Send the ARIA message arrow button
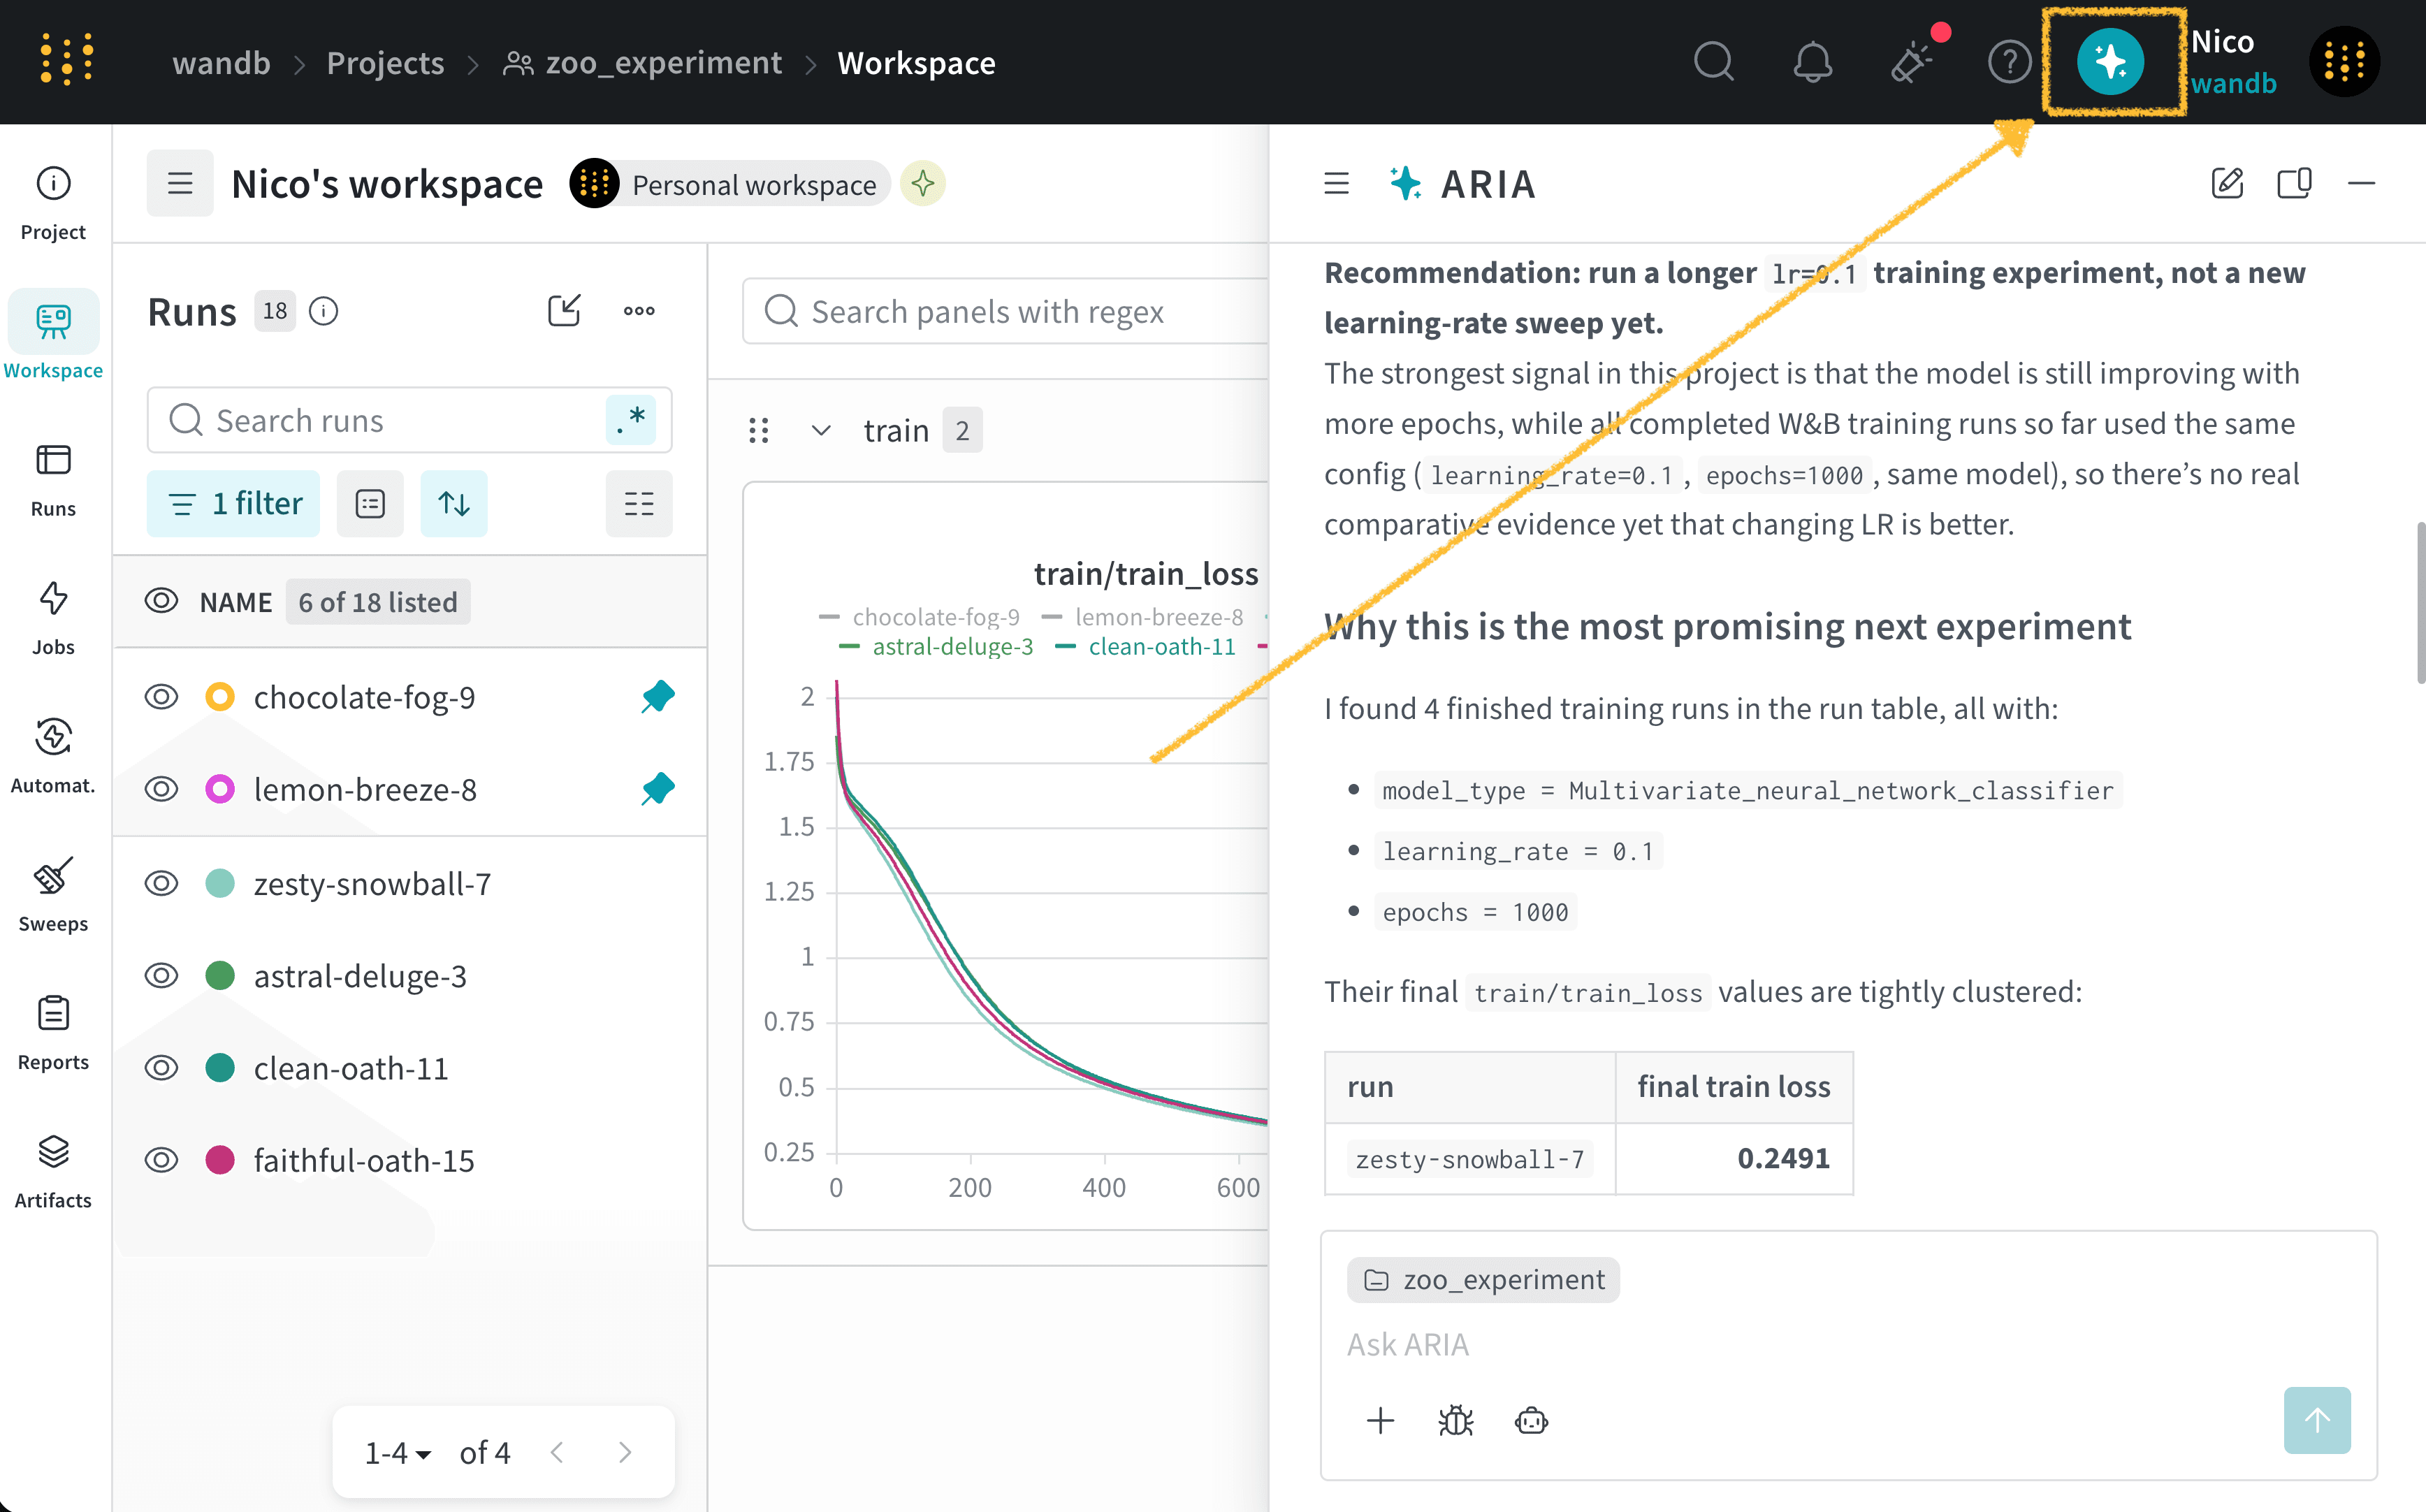 (2317, 1420)
